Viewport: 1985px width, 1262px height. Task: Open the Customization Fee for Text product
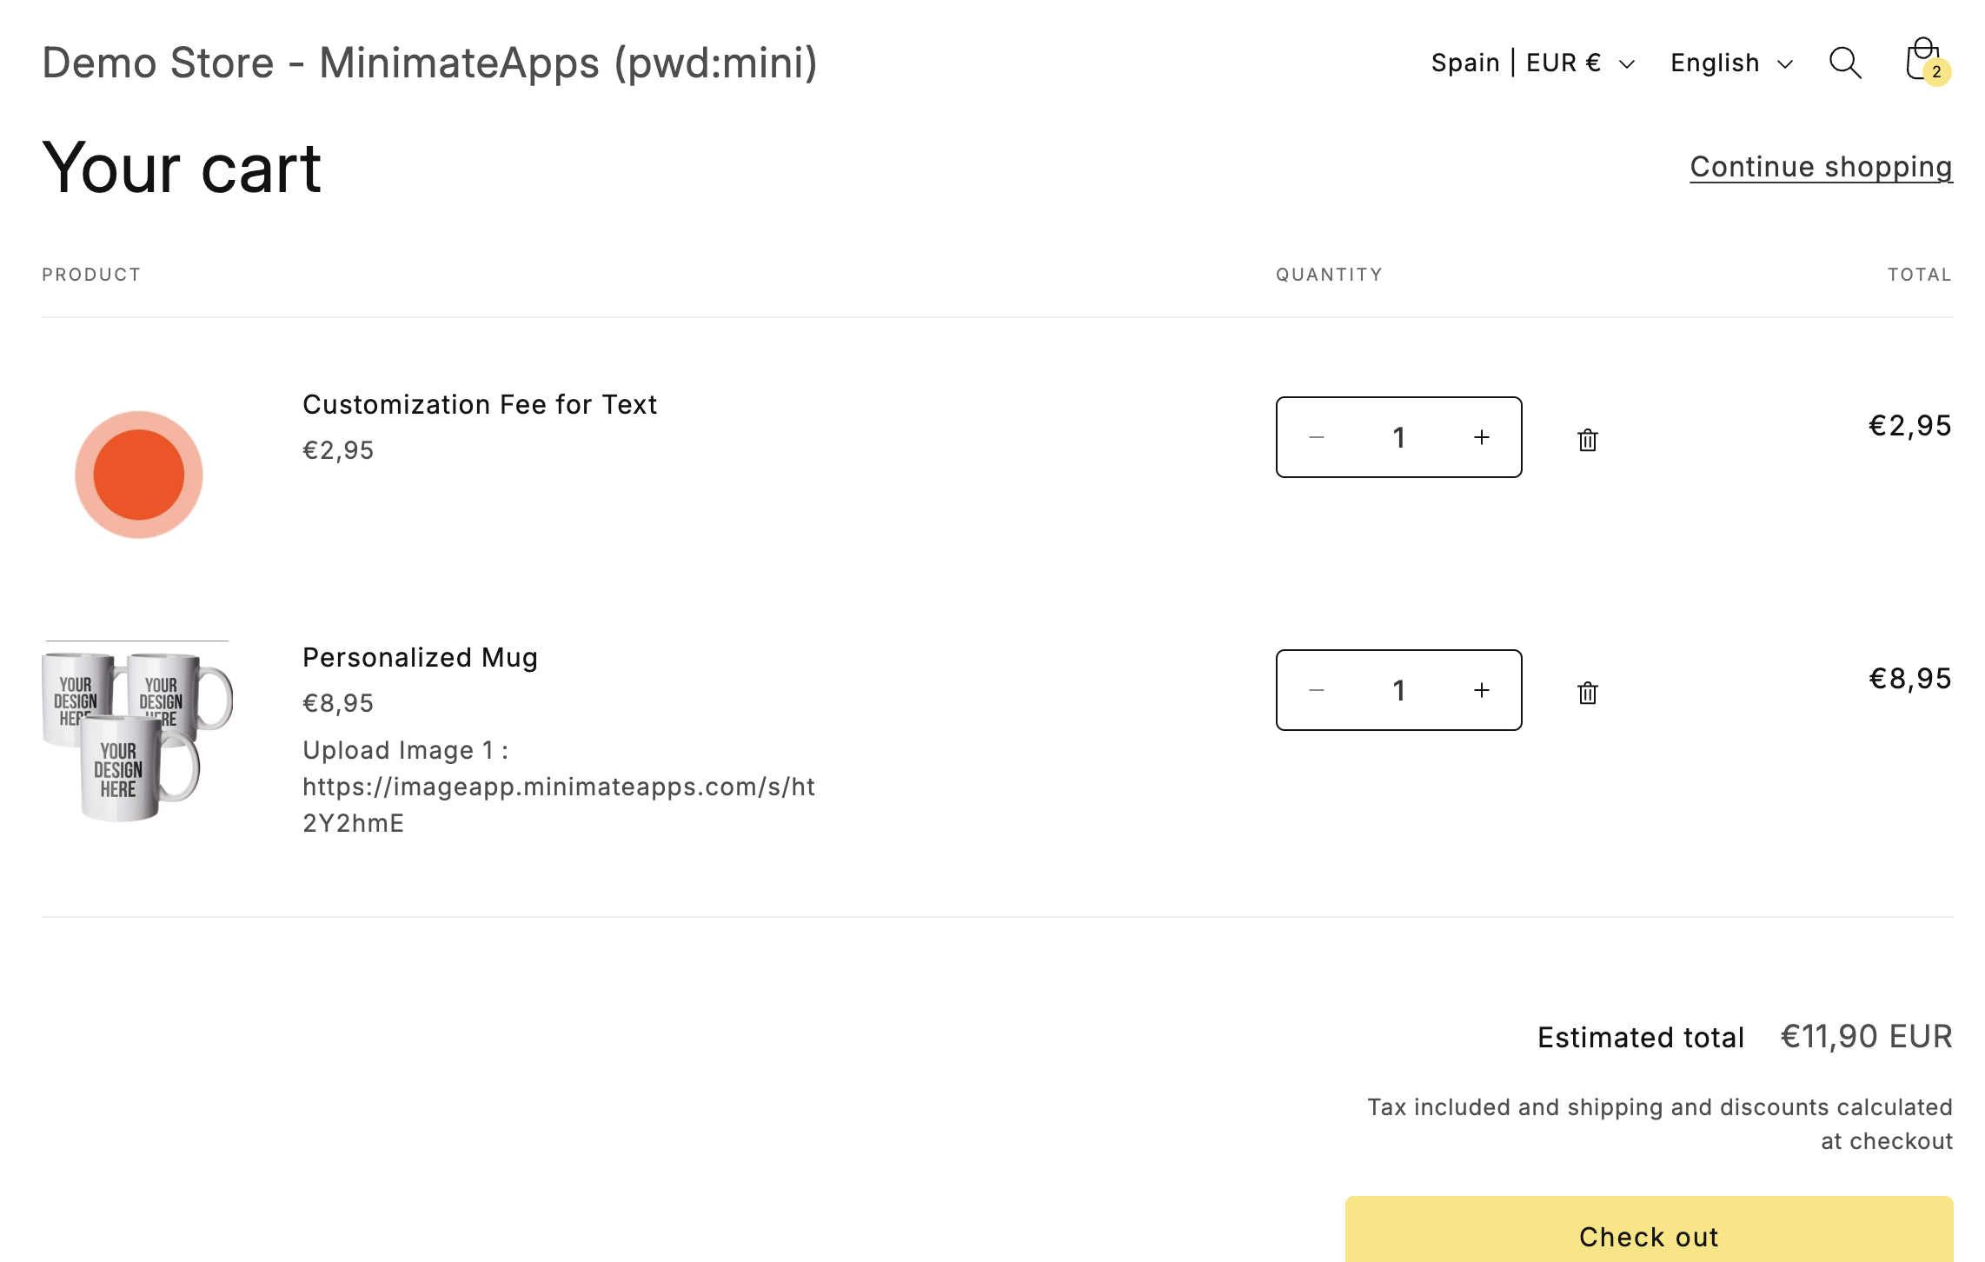pos(479,404)
